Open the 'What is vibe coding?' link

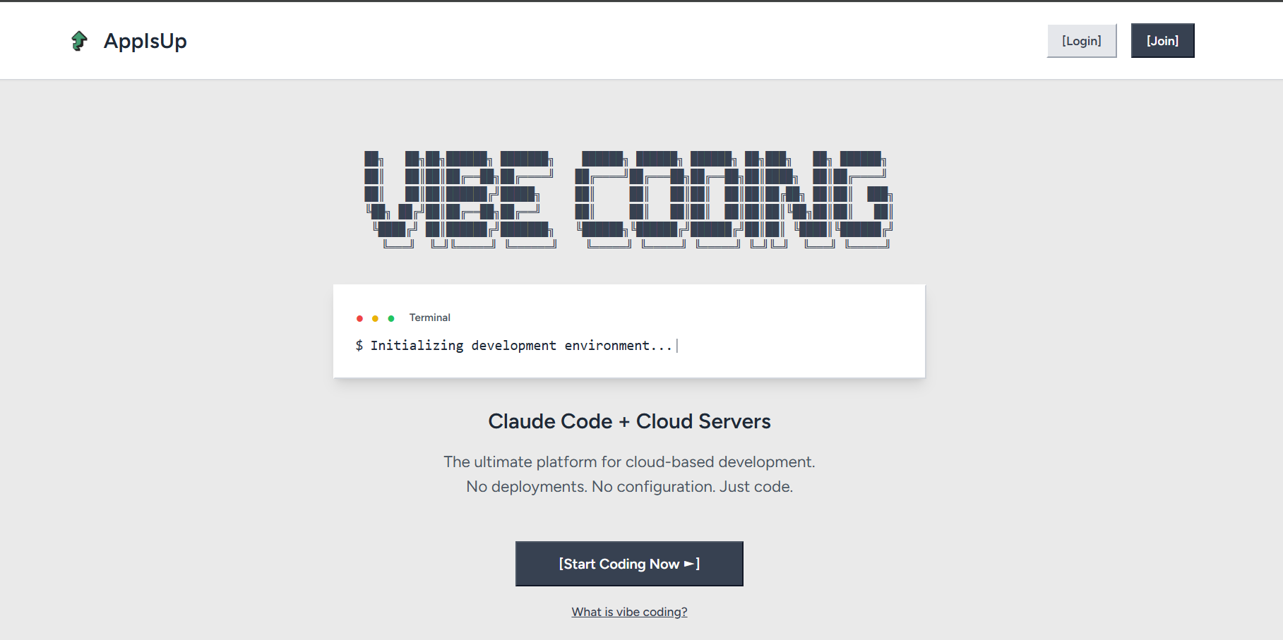(x=629, y=612)
